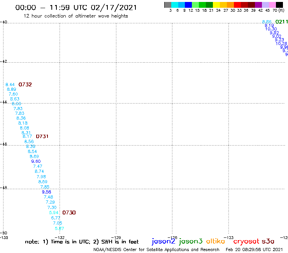
Task: Click the 8.74 wave height value
Action: tap(39, 171)
